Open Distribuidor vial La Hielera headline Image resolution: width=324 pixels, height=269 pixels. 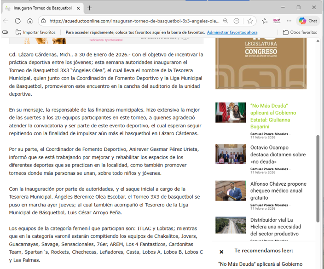(x=276, y=227)
